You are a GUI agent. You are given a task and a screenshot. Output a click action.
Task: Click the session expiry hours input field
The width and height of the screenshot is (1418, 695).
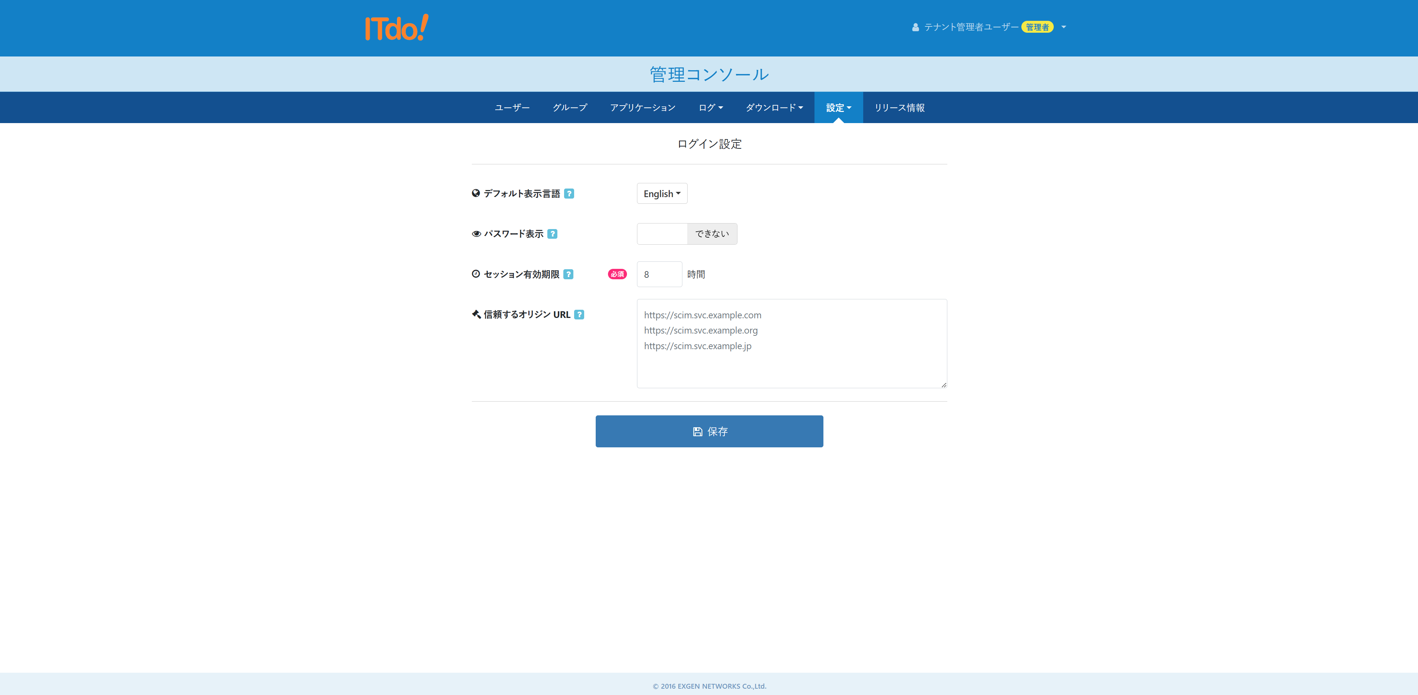point(659,274)
